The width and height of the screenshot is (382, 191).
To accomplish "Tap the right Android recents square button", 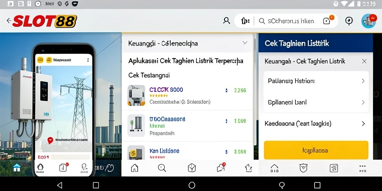I will coord(317,185).
